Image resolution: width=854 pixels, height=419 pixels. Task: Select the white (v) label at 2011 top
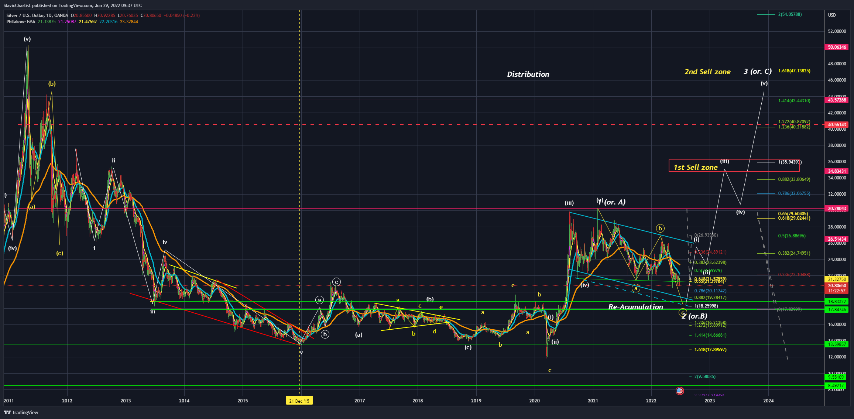[27, 39]
